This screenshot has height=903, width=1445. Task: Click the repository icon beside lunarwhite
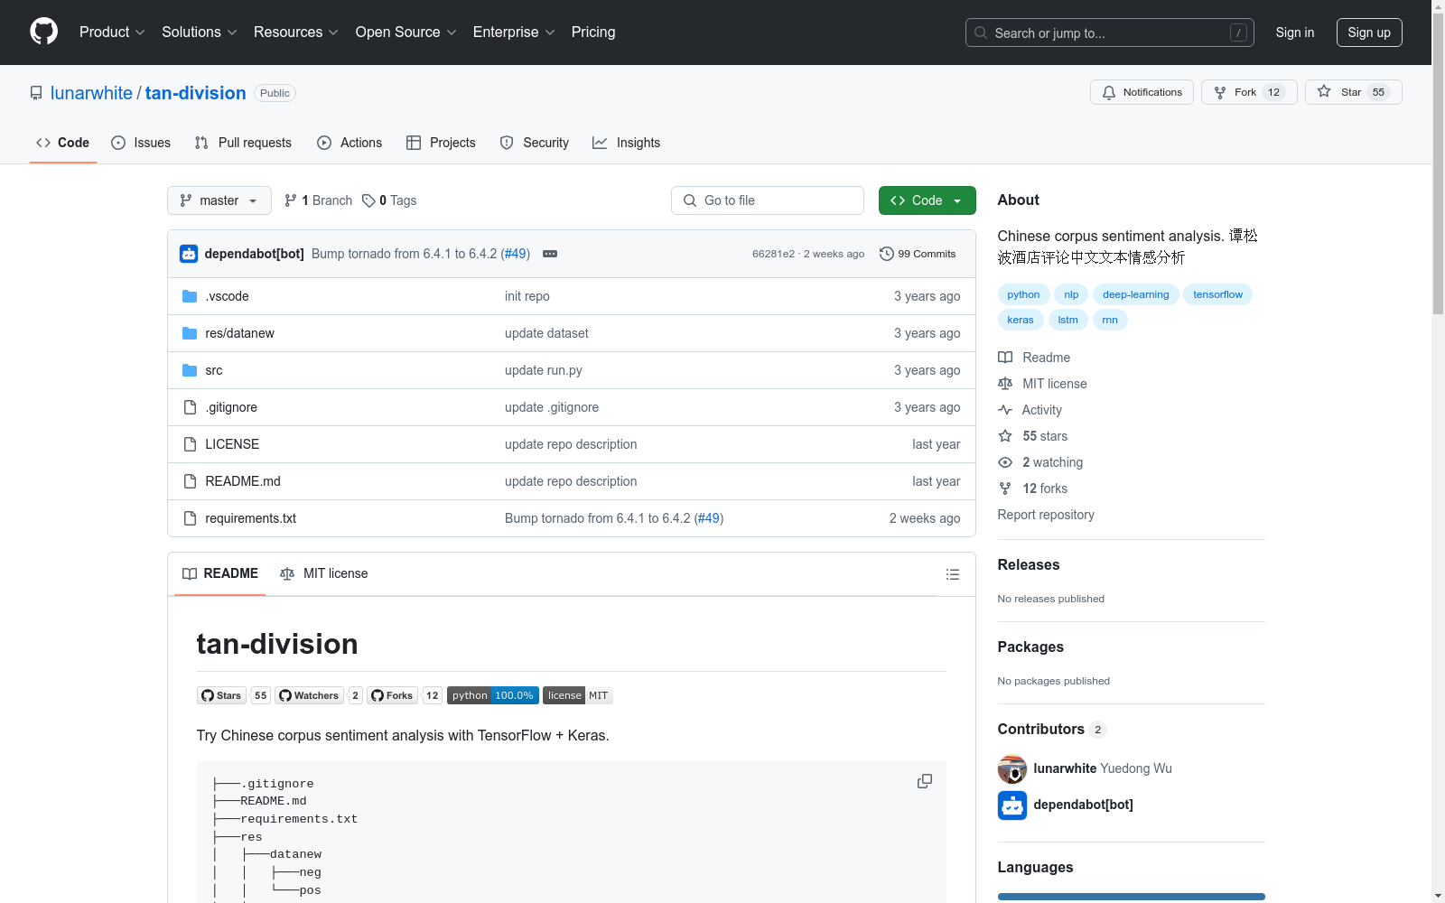pyautogui.click(x=36, y=93)
